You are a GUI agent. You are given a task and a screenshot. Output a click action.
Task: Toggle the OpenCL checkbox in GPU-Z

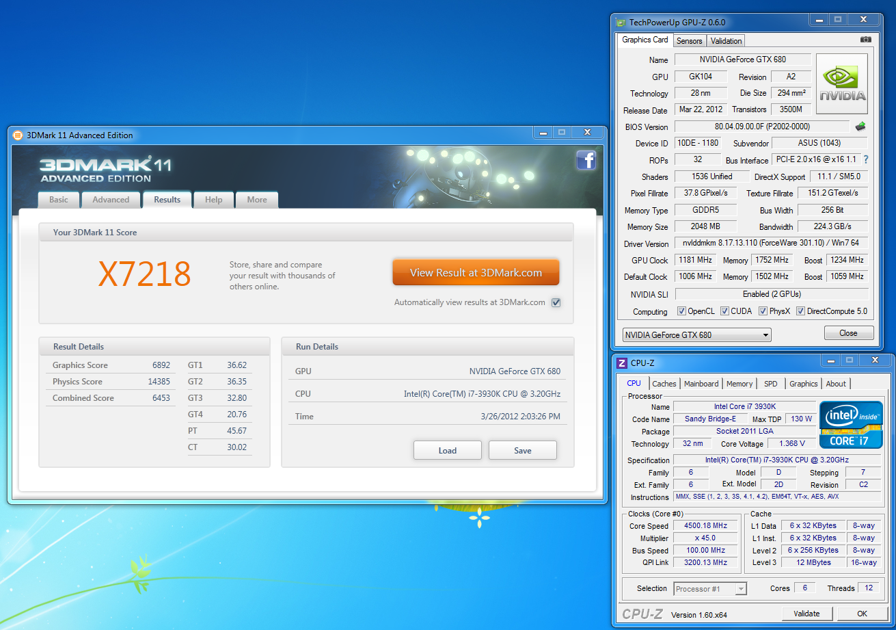(x=681, y=311)
